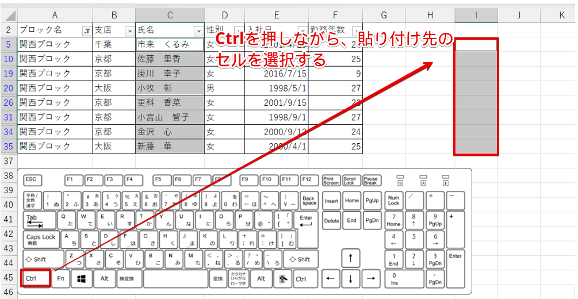
Task: Open the filter dropdown for 支店 column
Action: pyautogui.click(x=130, y=30)
